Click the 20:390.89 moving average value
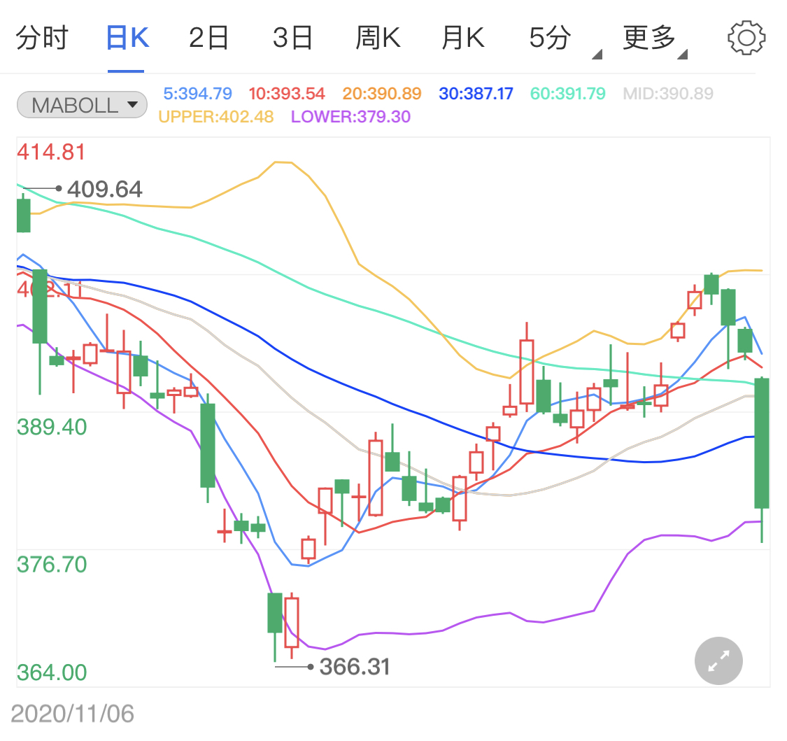 [382, 93]
